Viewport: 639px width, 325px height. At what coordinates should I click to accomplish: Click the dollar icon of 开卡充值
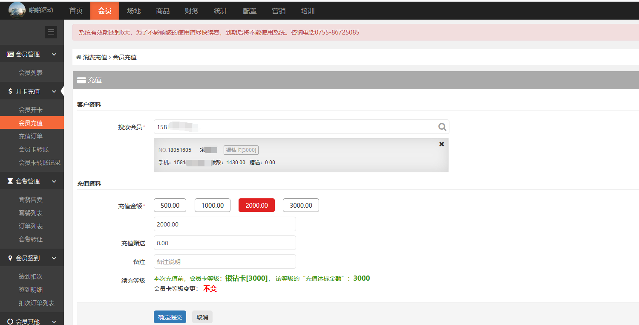(10, 91)
